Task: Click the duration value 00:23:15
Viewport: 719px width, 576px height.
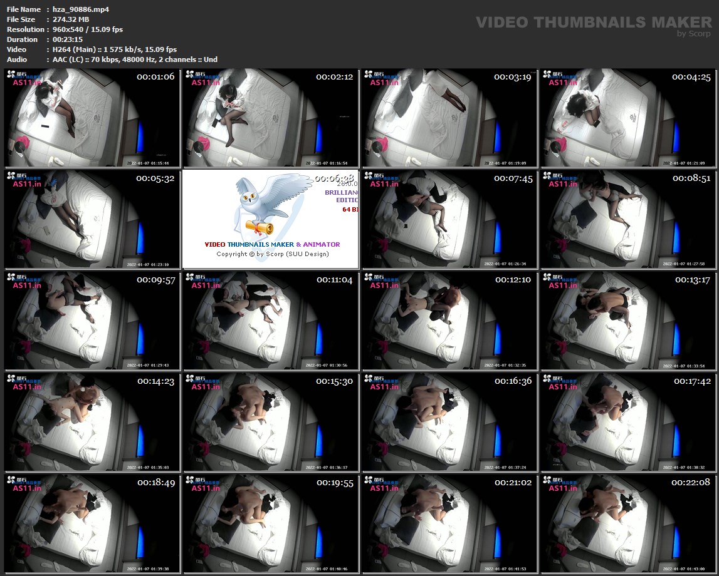Action: click(68, 39)
